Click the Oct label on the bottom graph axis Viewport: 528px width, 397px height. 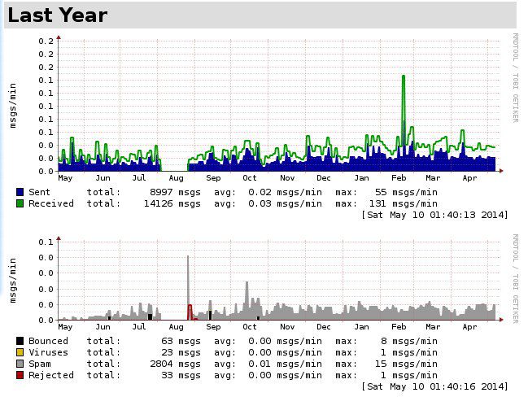[250, 326]
